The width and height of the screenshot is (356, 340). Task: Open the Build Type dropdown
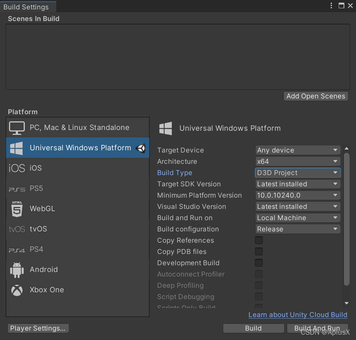pyautogui.click(x=297, y=172)
